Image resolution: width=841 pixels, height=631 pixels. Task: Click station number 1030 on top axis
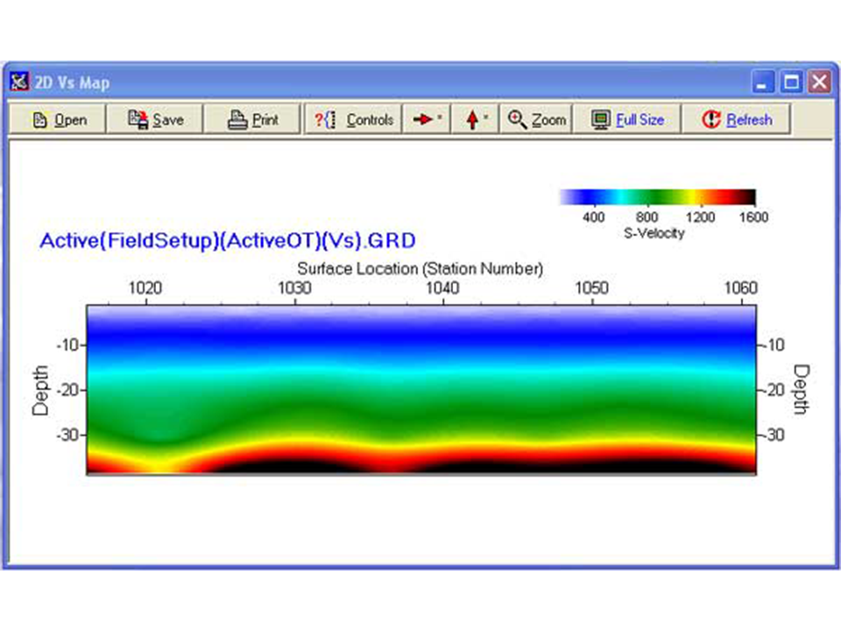click(294, 288)
